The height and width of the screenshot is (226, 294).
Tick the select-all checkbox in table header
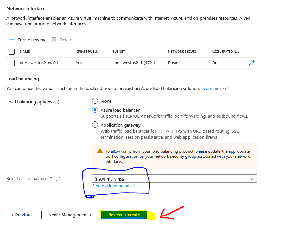tap(12, 51)
